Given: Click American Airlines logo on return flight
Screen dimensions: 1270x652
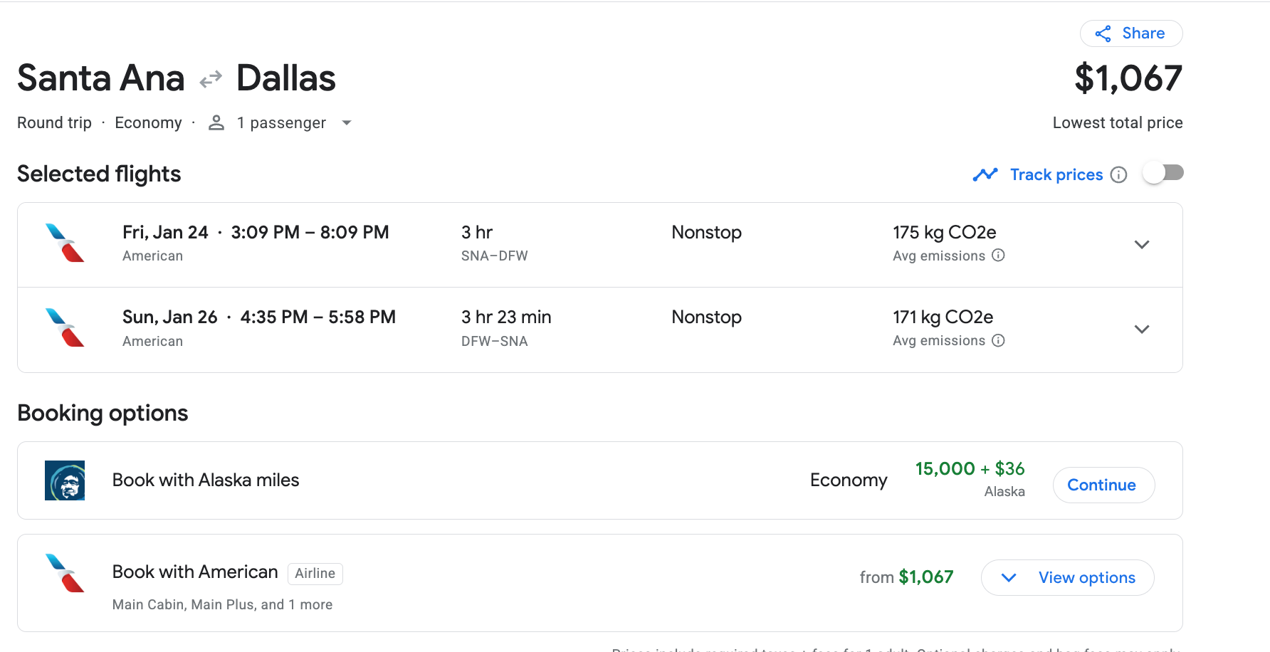Looking at the screenshot, I should 65,328.
